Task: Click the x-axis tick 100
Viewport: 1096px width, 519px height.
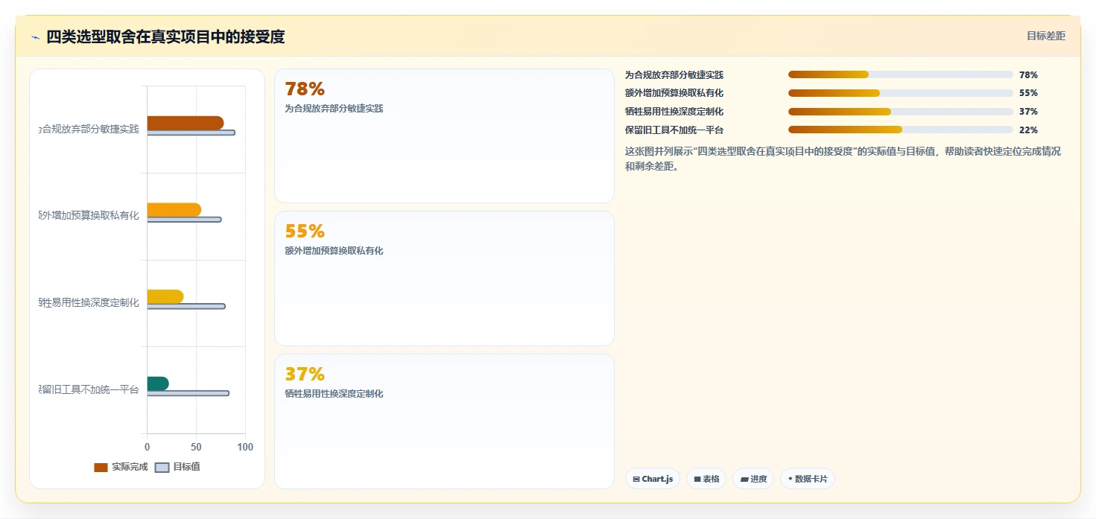Action: point(245,448)
